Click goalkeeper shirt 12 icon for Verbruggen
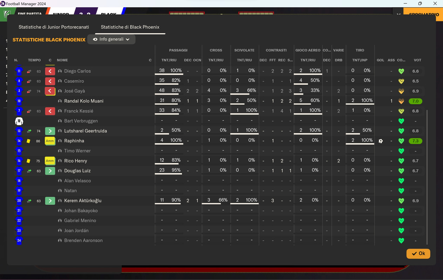443x280 pixels. pos(19,121)
